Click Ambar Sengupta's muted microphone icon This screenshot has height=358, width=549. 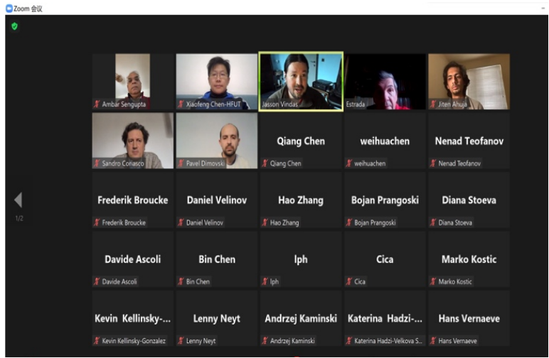(x=97, y=104)
